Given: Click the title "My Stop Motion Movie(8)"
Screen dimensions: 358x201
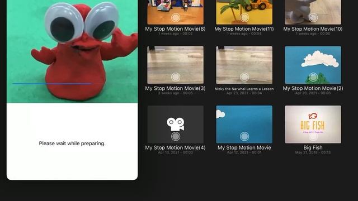Looking at the screenshot, I should point(175,28).
